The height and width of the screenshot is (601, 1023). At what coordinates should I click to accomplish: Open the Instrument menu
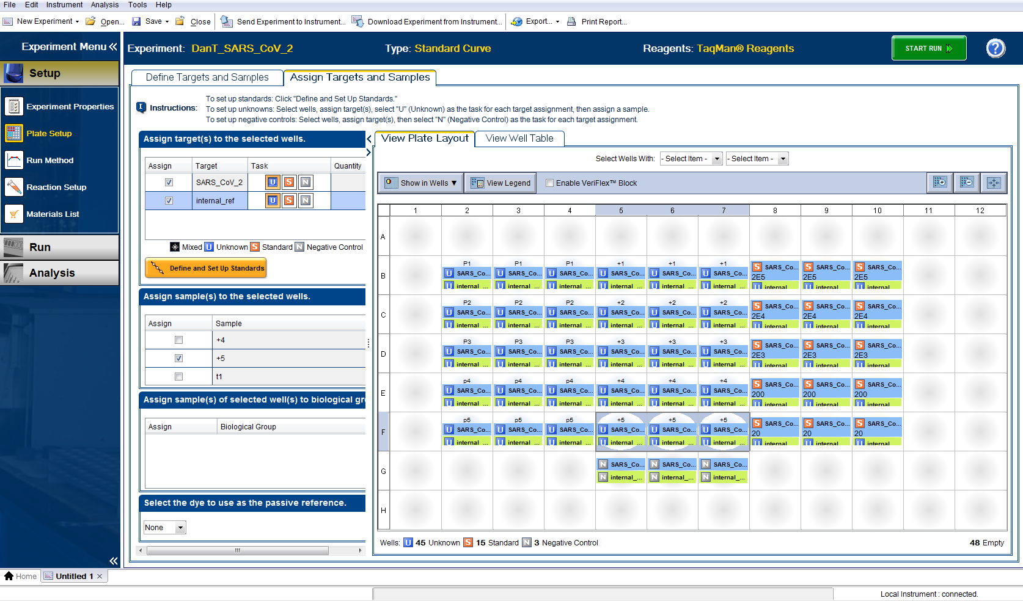pos(64,5)
